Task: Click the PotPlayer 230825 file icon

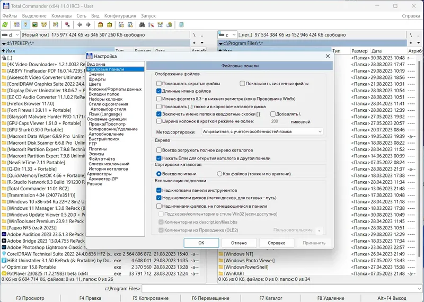Action: point(4,273)
